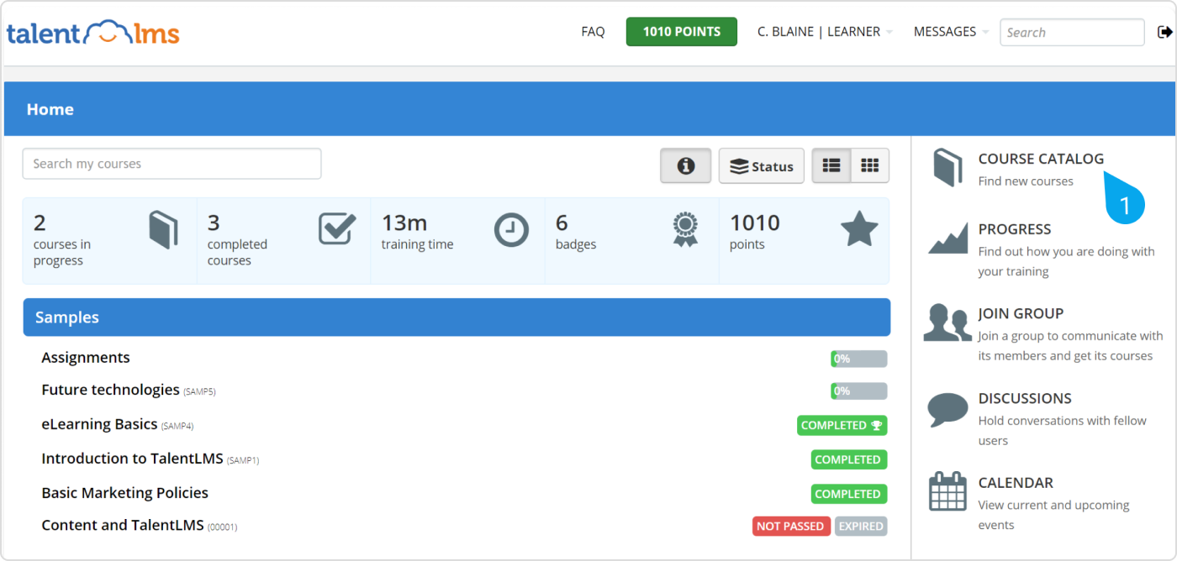
Task: Click the 2 courses in progress stat
Action: 110,240
